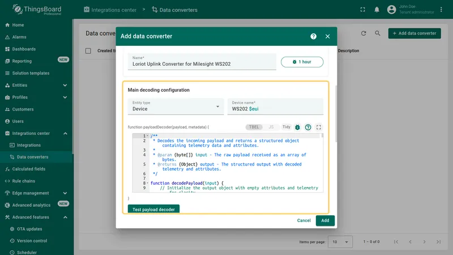Click Test payload decoder button

click(x=153, y=209)
